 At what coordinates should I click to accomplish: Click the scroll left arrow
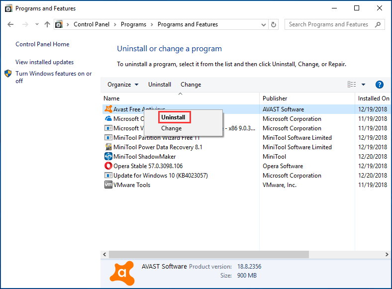click(104, 254)
